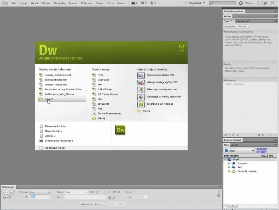279x210 pixels.
Task: Click the Nawigacja w widoku aktywnym icon
Action: [141, 97]
